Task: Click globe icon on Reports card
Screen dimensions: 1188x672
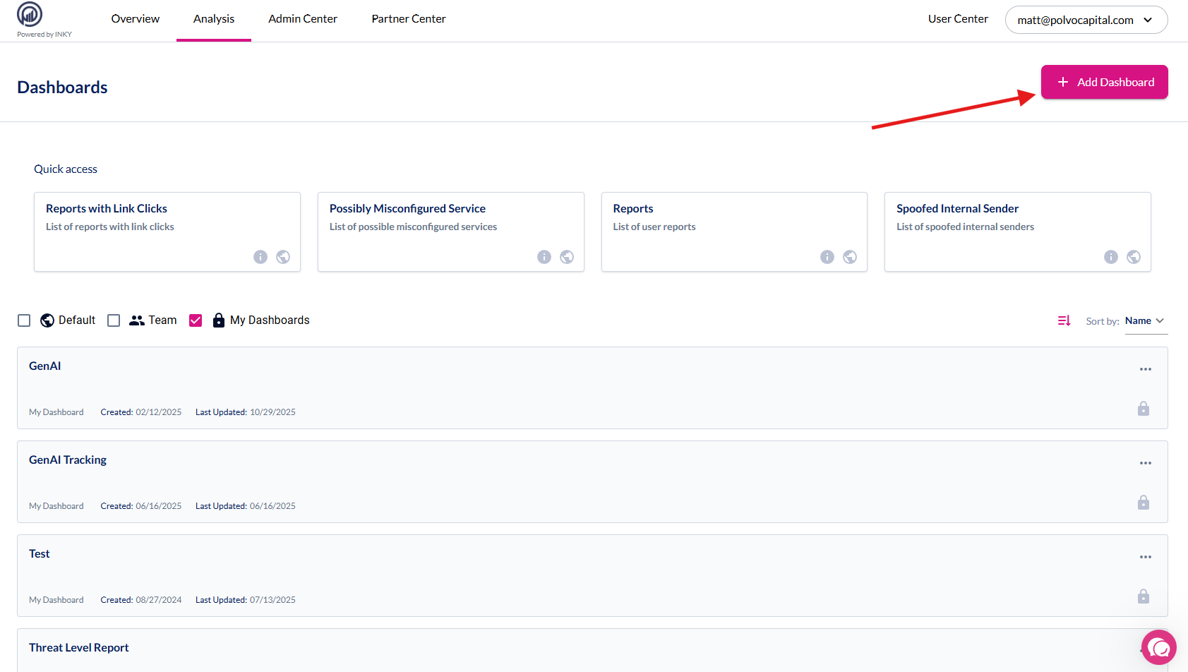Action: click(850, 257)
